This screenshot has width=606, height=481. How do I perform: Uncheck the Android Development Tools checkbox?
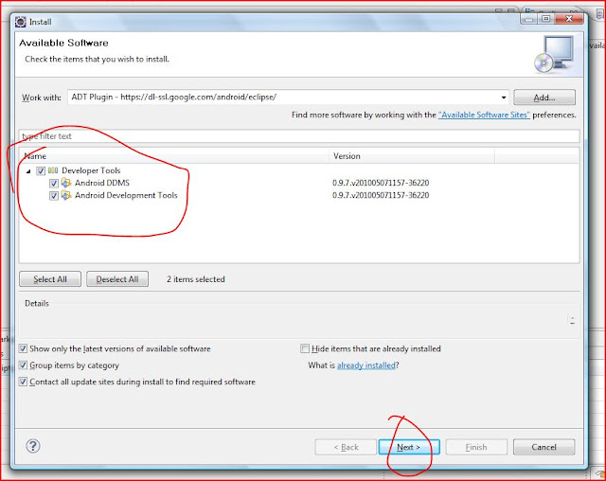54,195
